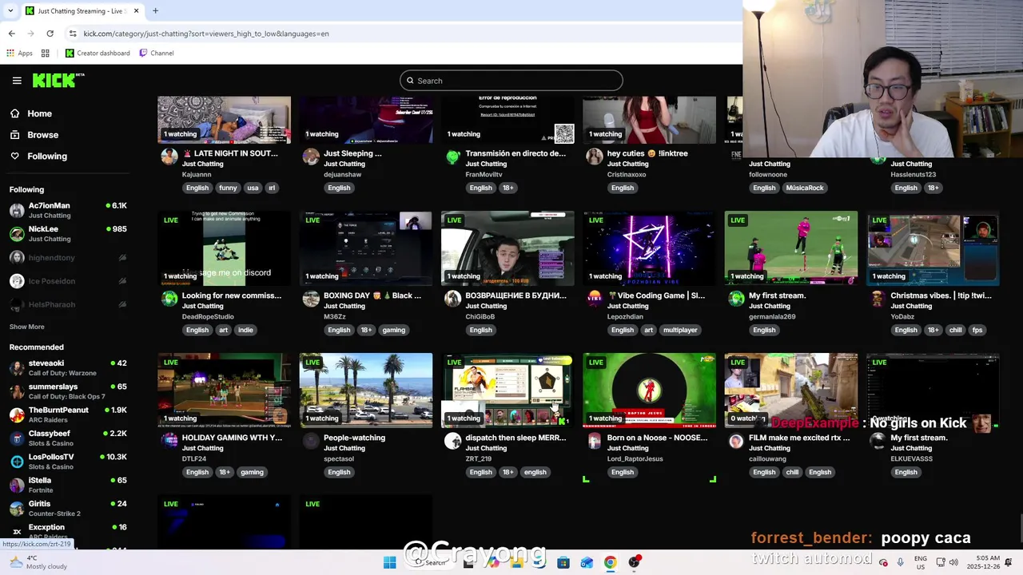The width and height of the screenshot is (1023, 575).
Task: Select 'multiplayer' tag under Lepozhdian
Action: (x=680, y=330)
